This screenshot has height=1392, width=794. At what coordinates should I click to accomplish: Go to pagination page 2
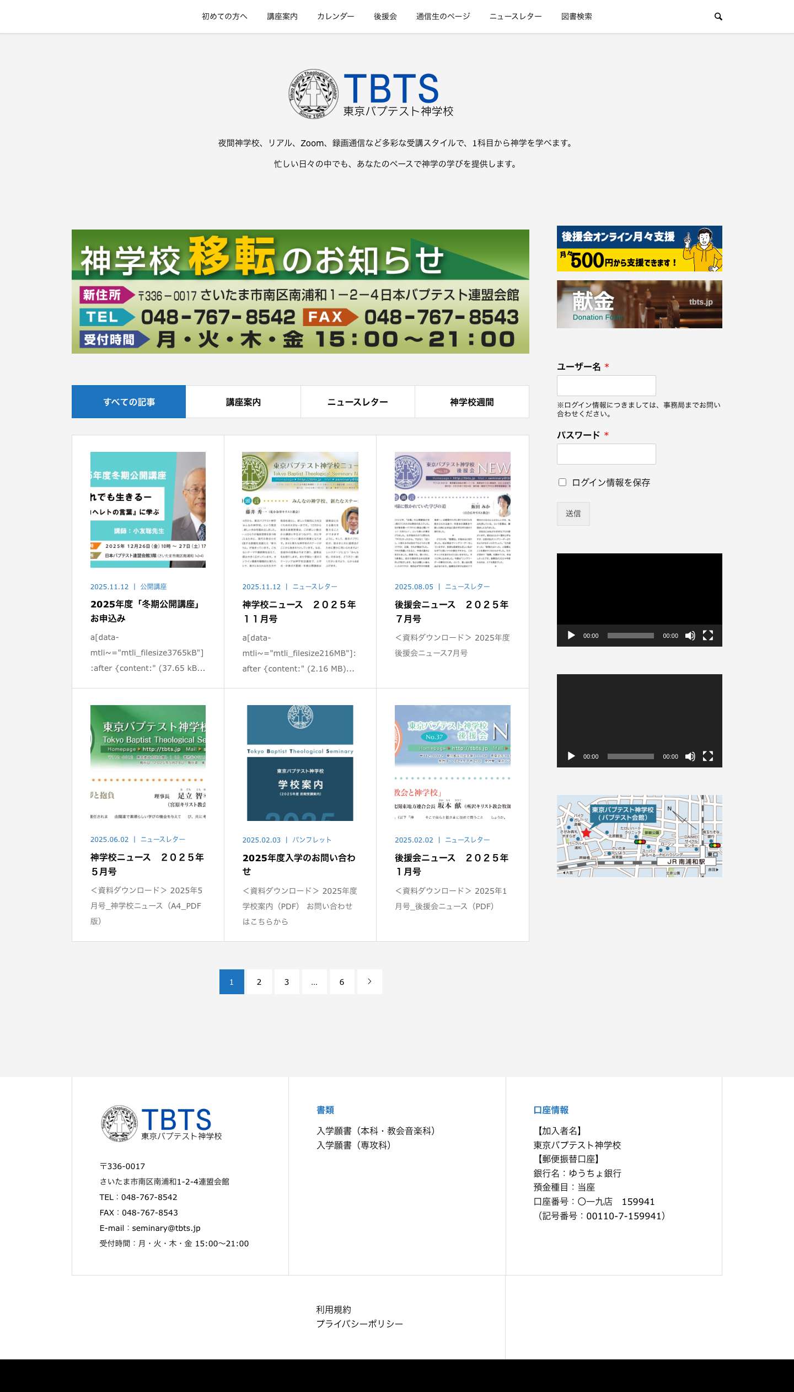coord(259,982)
